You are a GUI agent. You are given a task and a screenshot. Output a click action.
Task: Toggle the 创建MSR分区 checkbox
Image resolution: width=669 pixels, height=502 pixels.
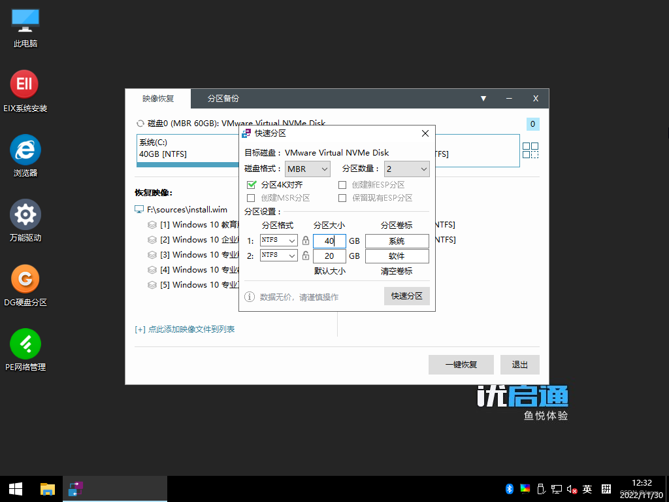[251, 198]
